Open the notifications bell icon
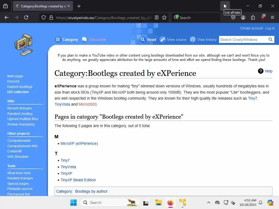The image size is (279, 209). pos(260,202)
